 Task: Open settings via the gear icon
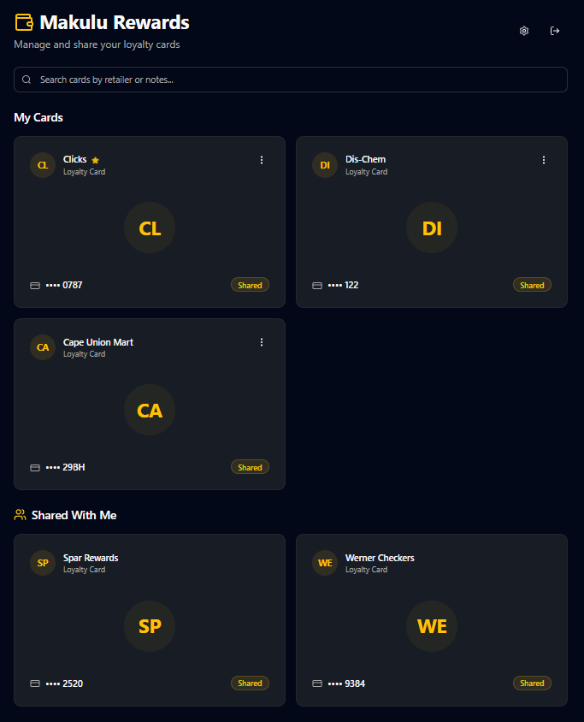tap(524, 31)
